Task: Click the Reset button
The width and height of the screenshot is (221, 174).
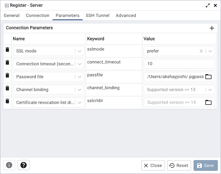Action: [179, 166]
